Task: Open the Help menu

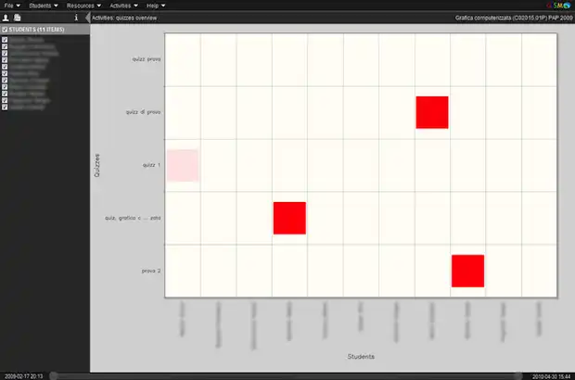Action: 156,6
